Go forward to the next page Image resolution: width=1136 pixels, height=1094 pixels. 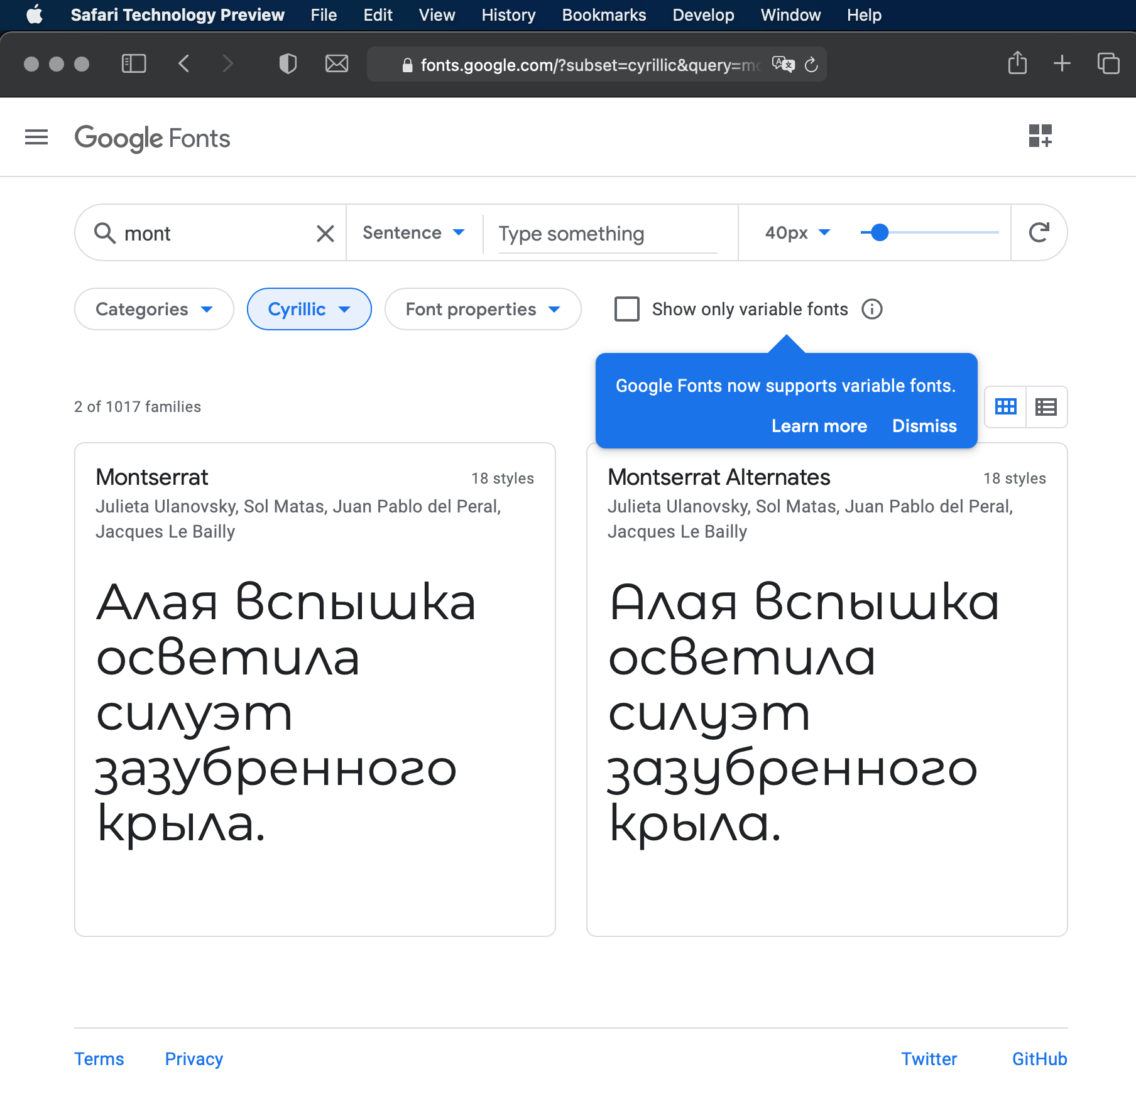[x=227, y=63]
